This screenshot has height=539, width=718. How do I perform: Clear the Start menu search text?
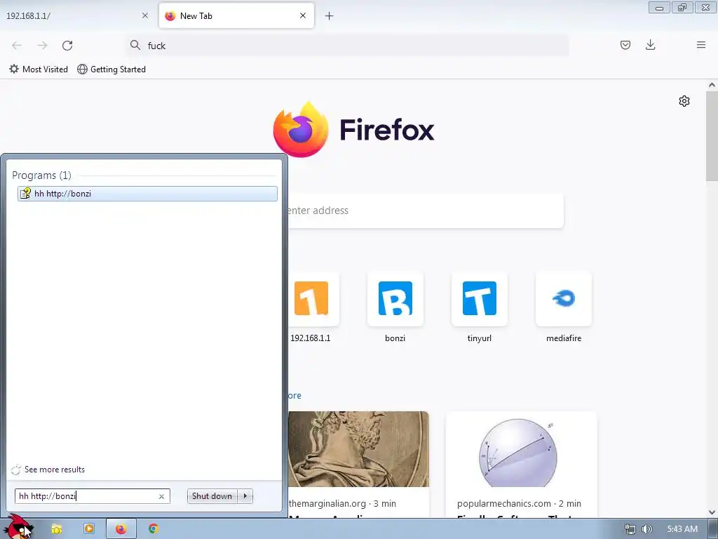(x=161, y=496)
